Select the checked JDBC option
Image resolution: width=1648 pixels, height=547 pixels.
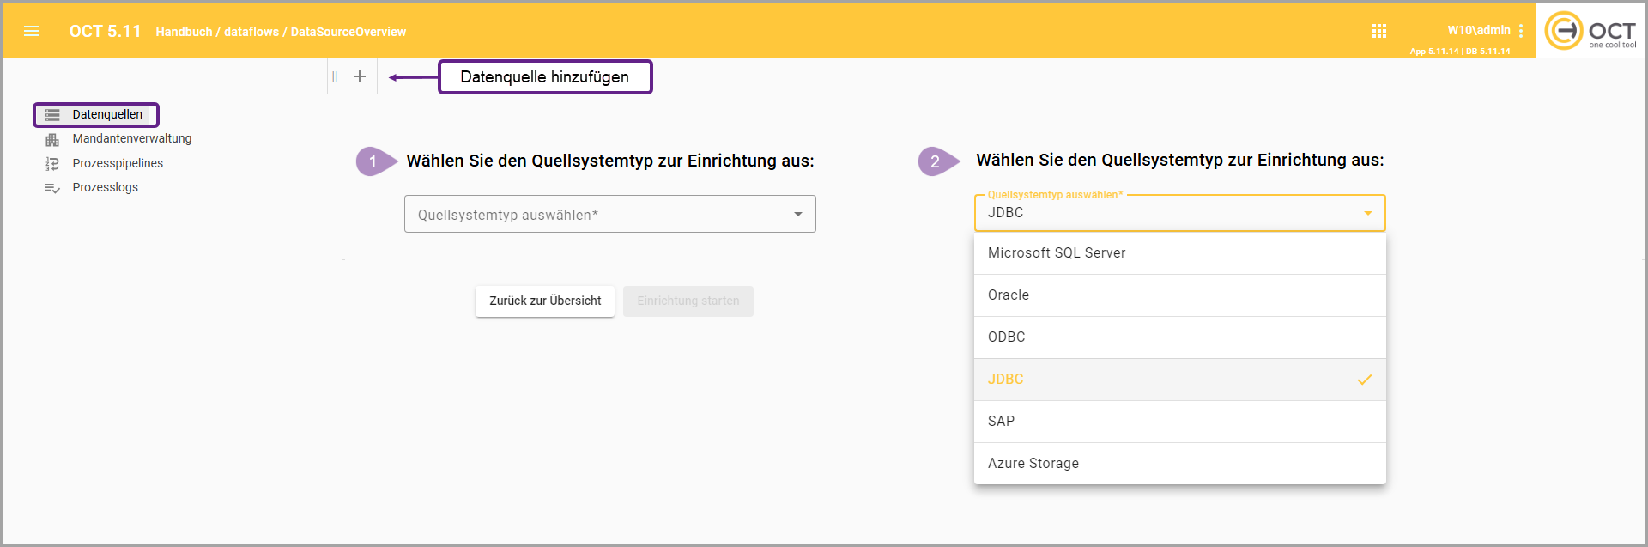[1179, 380]
